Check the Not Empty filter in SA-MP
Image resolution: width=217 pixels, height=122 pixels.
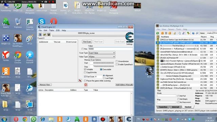(x=178, y=99)
